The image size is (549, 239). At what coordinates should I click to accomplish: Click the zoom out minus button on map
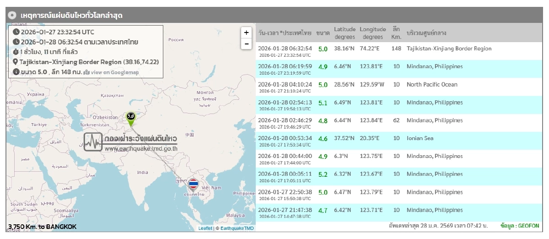(x=246, y=44)
